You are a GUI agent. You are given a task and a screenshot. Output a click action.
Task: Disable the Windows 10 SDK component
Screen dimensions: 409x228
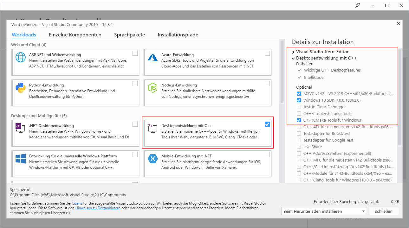[x=299, y=100]
